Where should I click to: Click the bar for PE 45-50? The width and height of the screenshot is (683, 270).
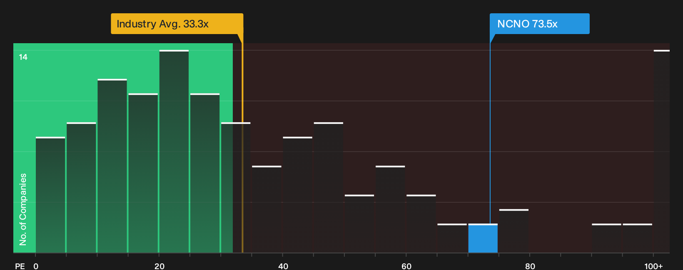(329, 188)
